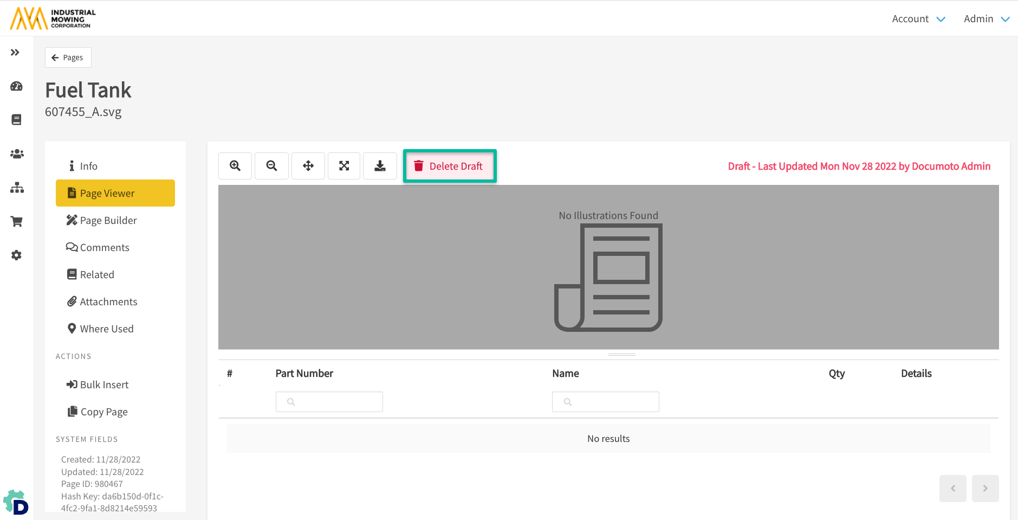Open the users group icon in sidebar
Image resolution: width=1018 pixels, height=520 pixels.
coord(17,154)
